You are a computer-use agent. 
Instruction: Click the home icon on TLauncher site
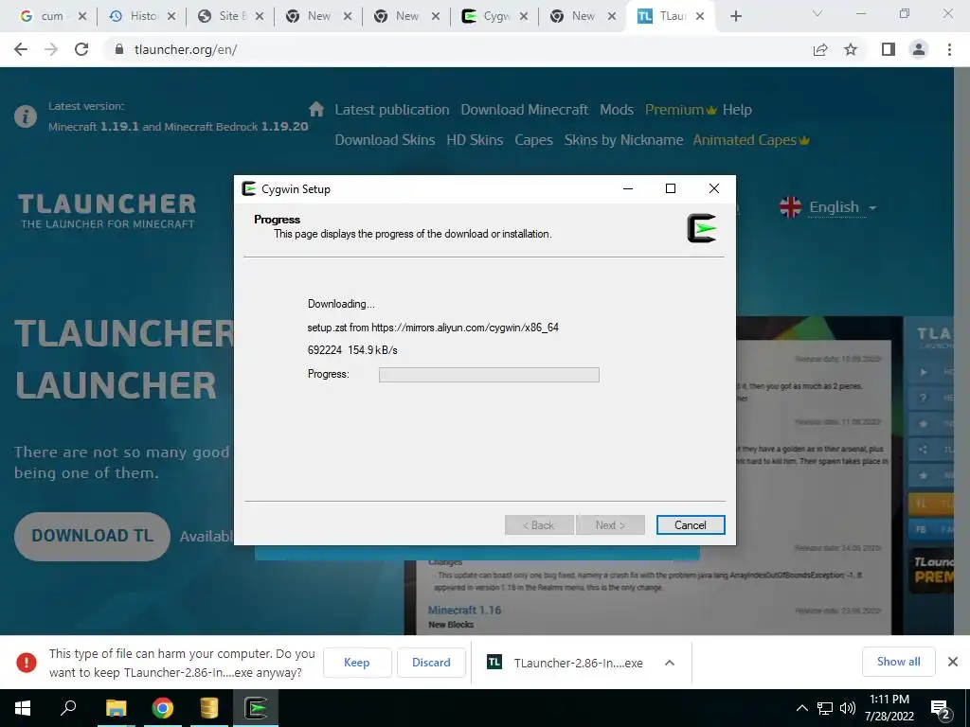tap(316, 110)
